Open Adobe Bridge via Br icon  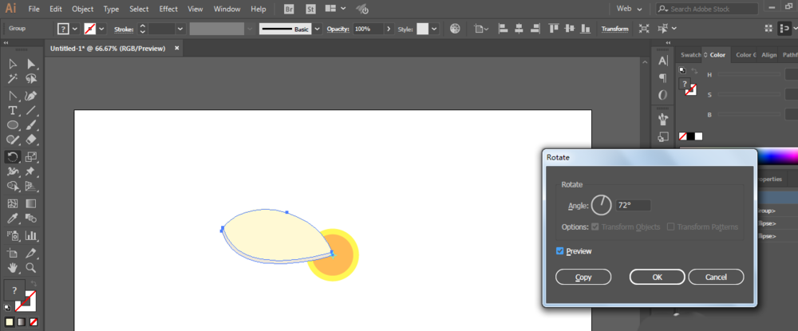[x=289, y=9]
